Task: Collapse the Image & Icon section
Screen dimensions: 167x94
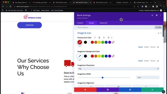Action: [x=158, y=33]
